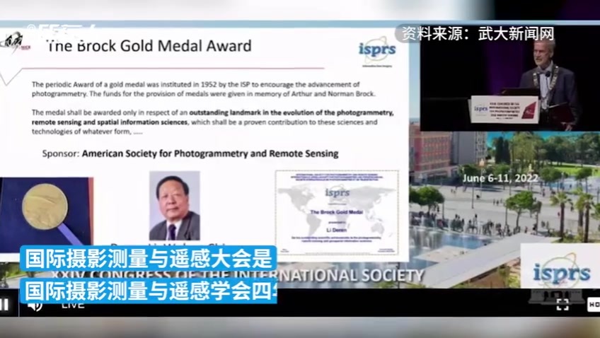Click the Li Deren portrait photo
Screen dimensions: 600x338
175,206
